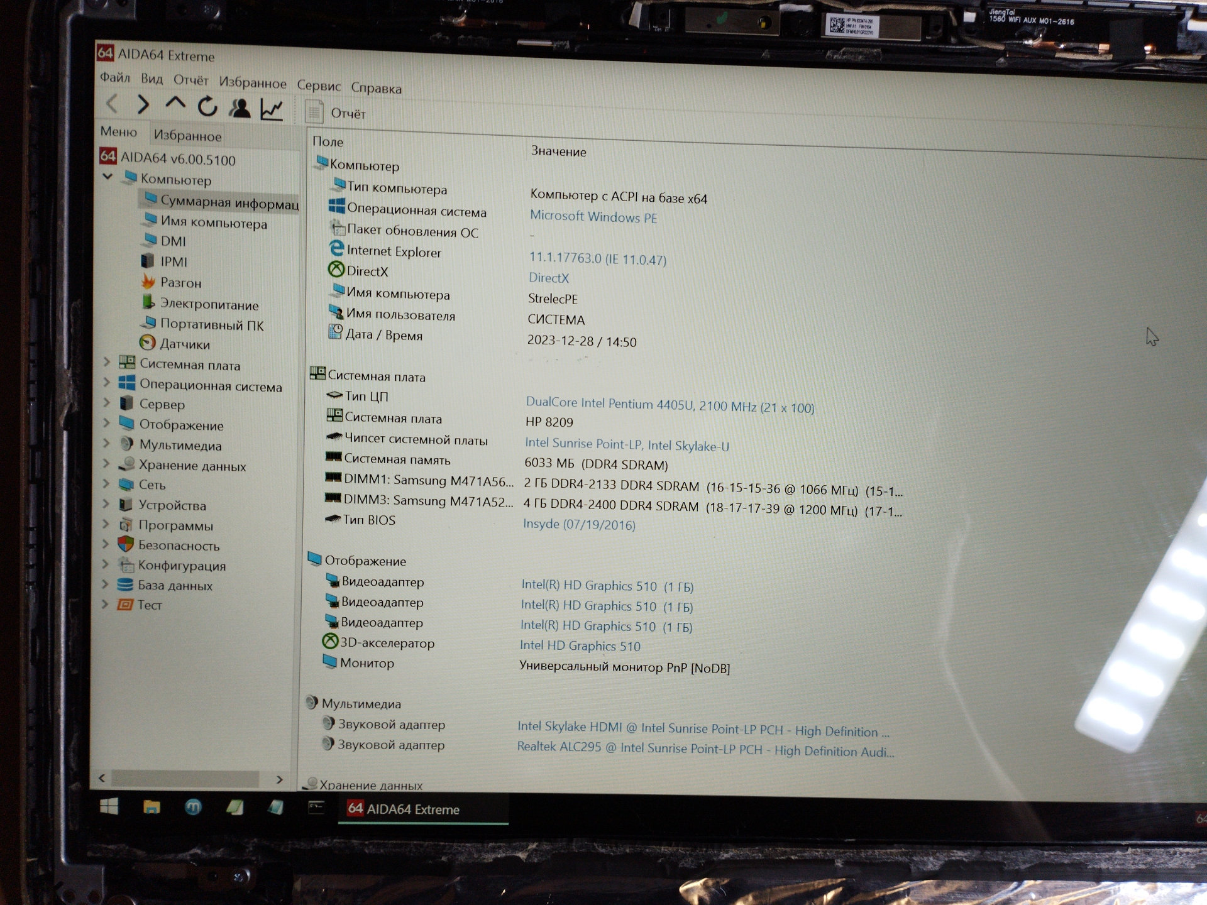Open the Сервис menu
This screenshot has height=905, width=1207.
(x=319, y=85)
